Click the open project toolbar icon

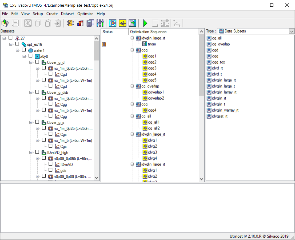[x=5, y=23]
